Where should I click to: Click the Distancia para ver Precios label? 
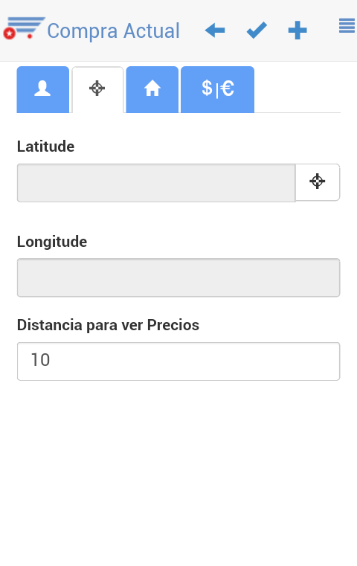point(108,325)
